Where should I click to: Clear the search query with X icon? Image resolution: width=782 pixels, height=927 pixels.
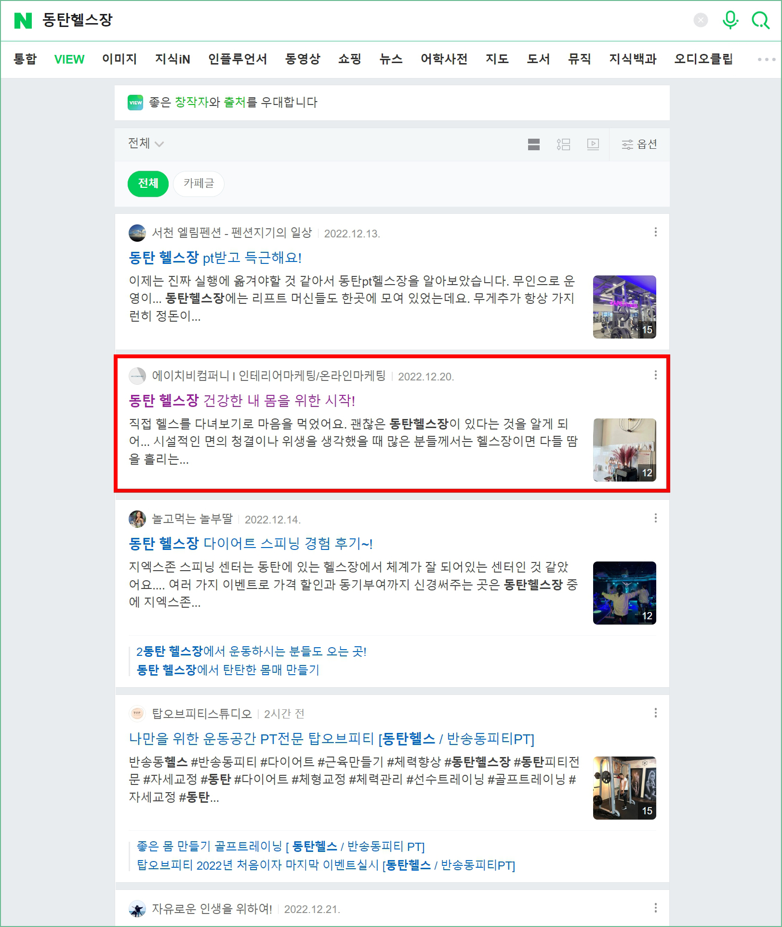701,20
